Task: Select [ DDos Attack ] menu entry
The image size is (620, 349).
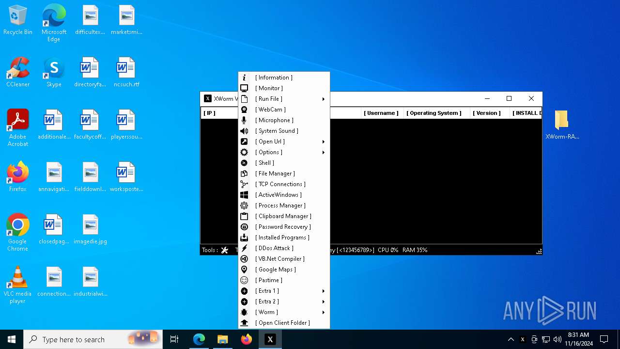Action: [284, 248]
